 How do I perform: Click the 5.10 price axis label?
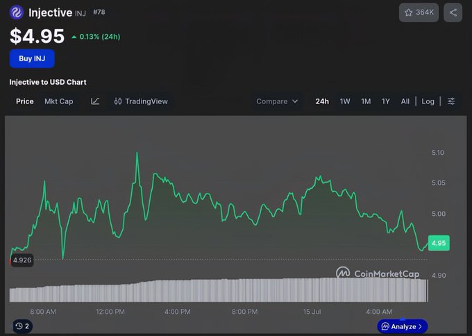[438, 153]
